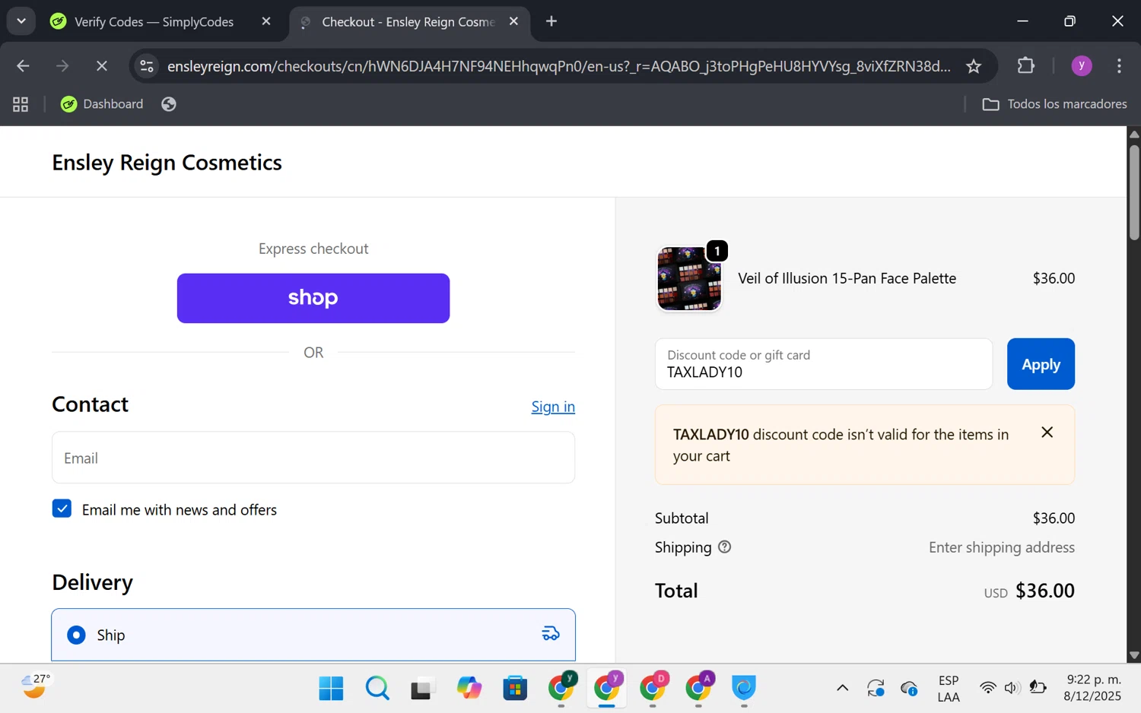Apply the TAXLADY10 discount code
The height and width of the screenshot is (713, 1141).
(1041, 364)
